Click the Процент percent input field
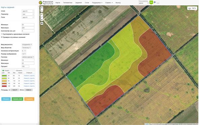199x125 pixels. [x=25, y=66]
